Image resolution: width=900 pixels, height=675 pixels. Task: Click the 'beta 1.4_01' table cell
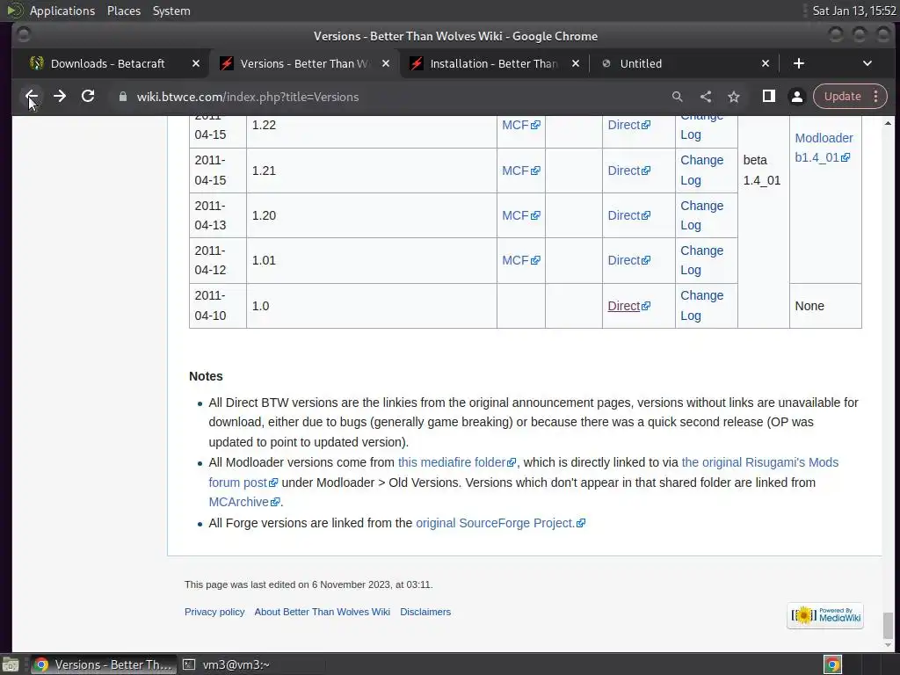[x=764, y=170]
